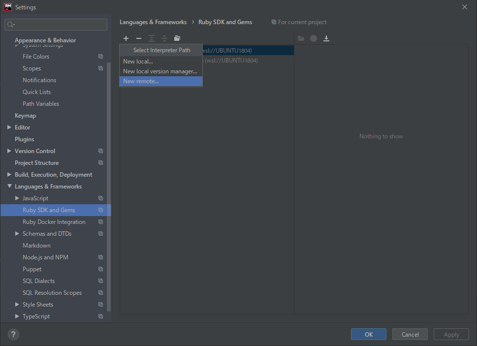
Task: Click the gem folders toolbar icon
Action: pyautogui.click(x=177, y=38)
